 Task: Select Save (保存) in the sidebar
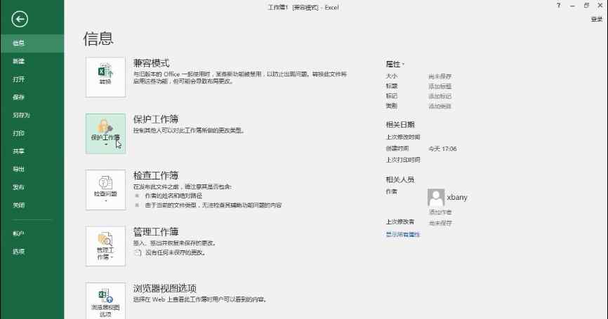tap(32, 97)
